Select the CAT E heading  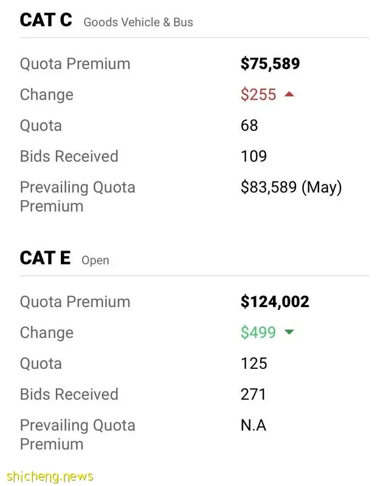tap(46, 258)
